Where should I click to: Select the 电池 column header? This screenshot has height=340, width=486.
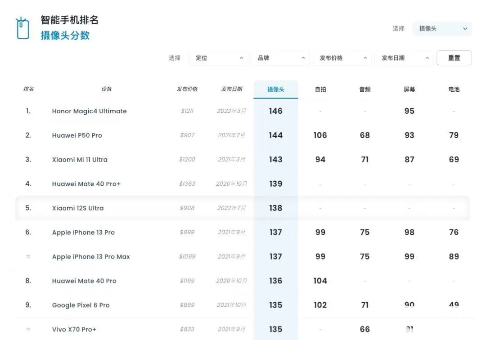point(454,89)
